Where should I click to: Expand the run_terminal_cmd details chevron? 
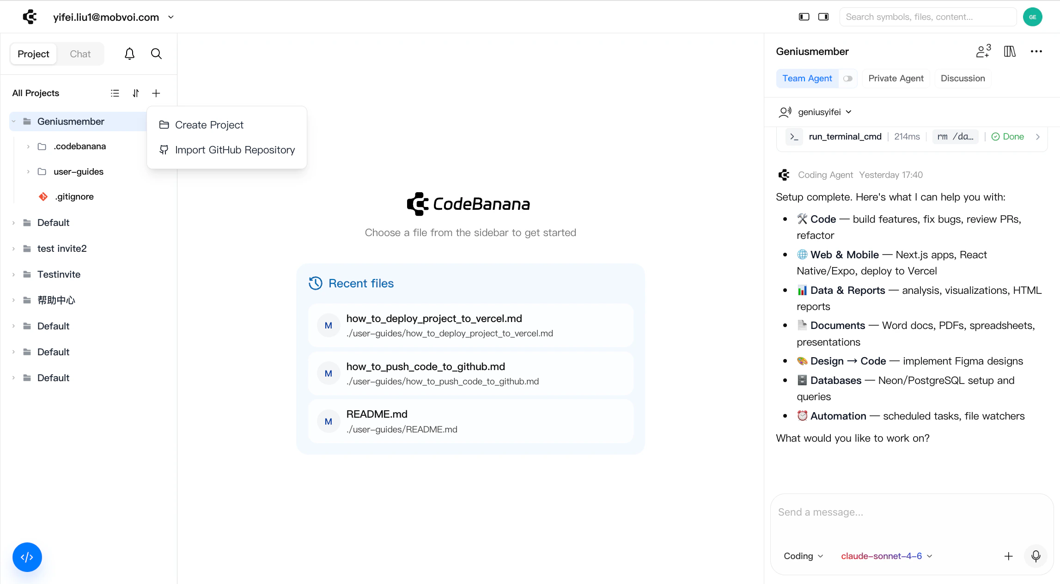pos(1038,137)
